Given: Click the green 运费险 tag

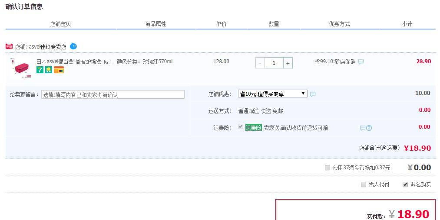Looking at the screenshot, I should [253, 128].
